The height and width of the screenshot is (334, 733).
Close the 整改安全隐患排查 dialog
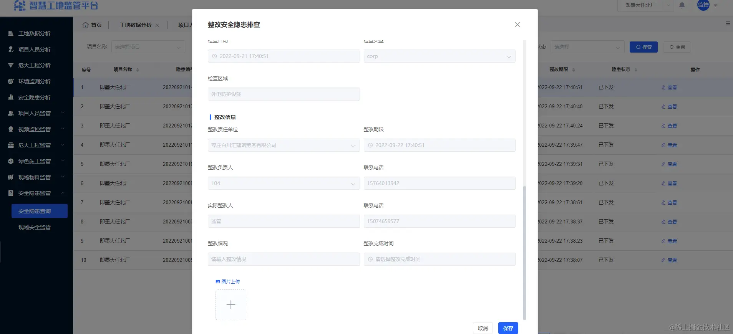tap(517, 25)
